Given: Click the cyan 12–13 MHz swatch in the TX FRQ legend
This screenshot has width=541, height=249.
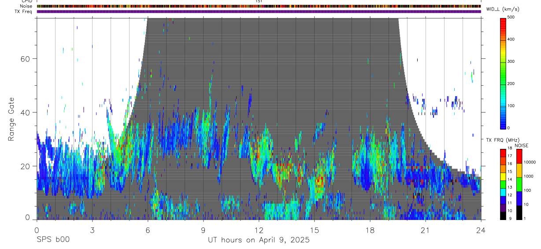Looking at the screenshot, I should (503, 191).
